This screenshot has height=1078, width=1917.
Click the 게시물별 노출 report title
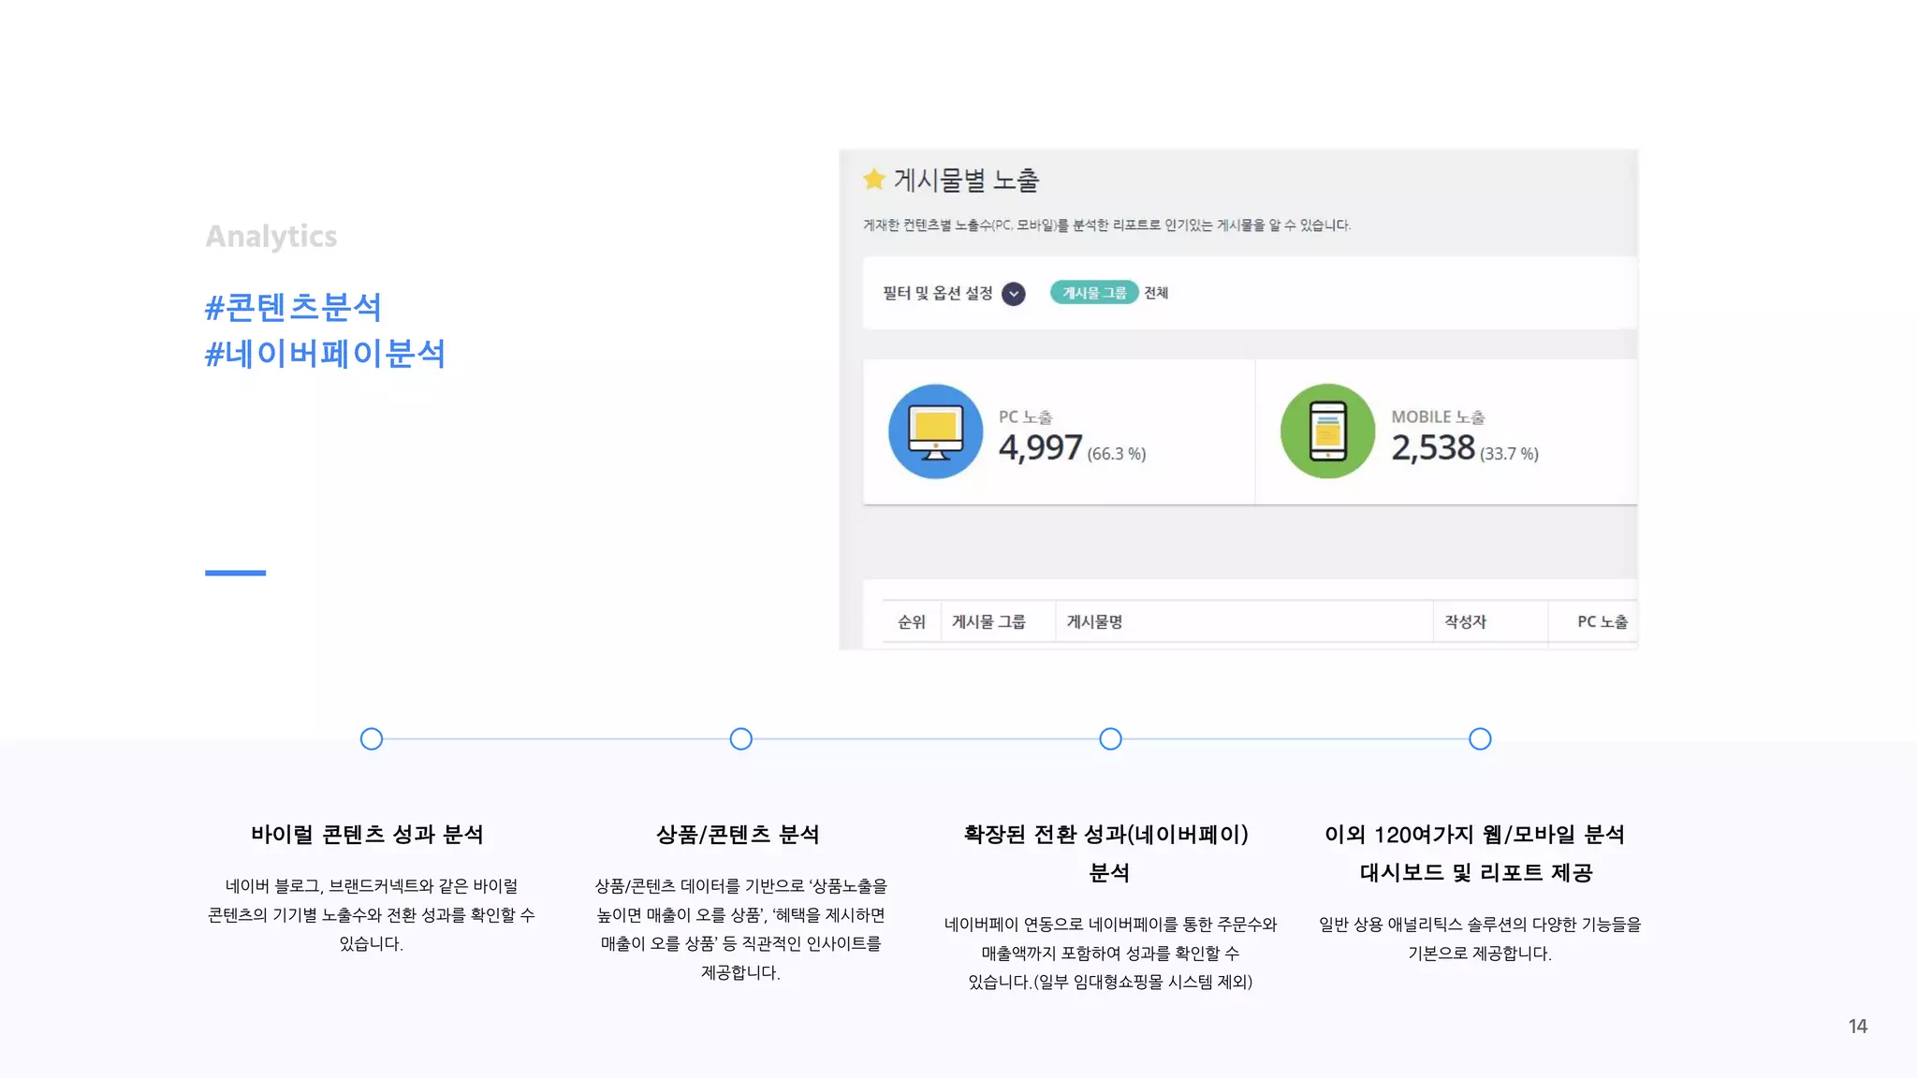(966, 180)
